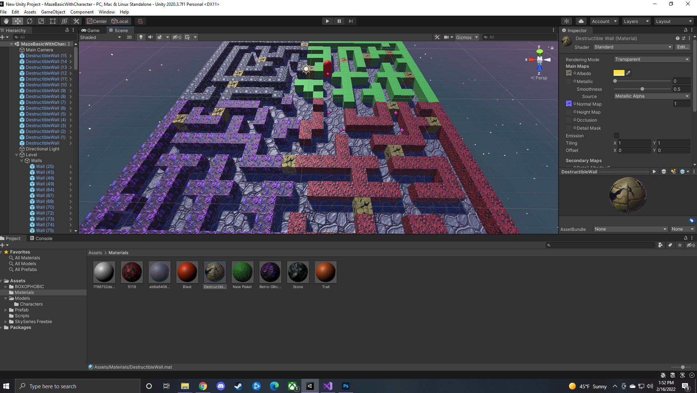Screen dimensions: 697x393
Task: Open the Layers dropdown
Action: tap(636, 21)
